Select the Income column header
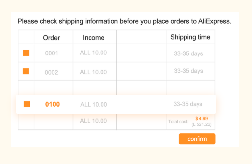Screen dimensions: 252x164 click(93, 38)
